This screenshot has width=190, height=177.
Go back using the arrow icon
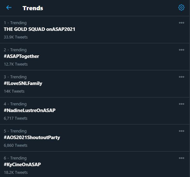click(9, 8)
